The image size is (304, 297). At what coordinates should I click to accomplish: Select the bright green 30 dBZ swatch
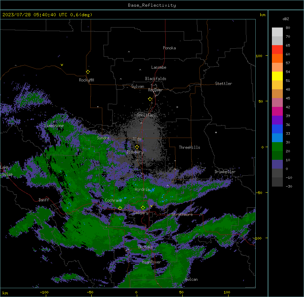(277, 147)
